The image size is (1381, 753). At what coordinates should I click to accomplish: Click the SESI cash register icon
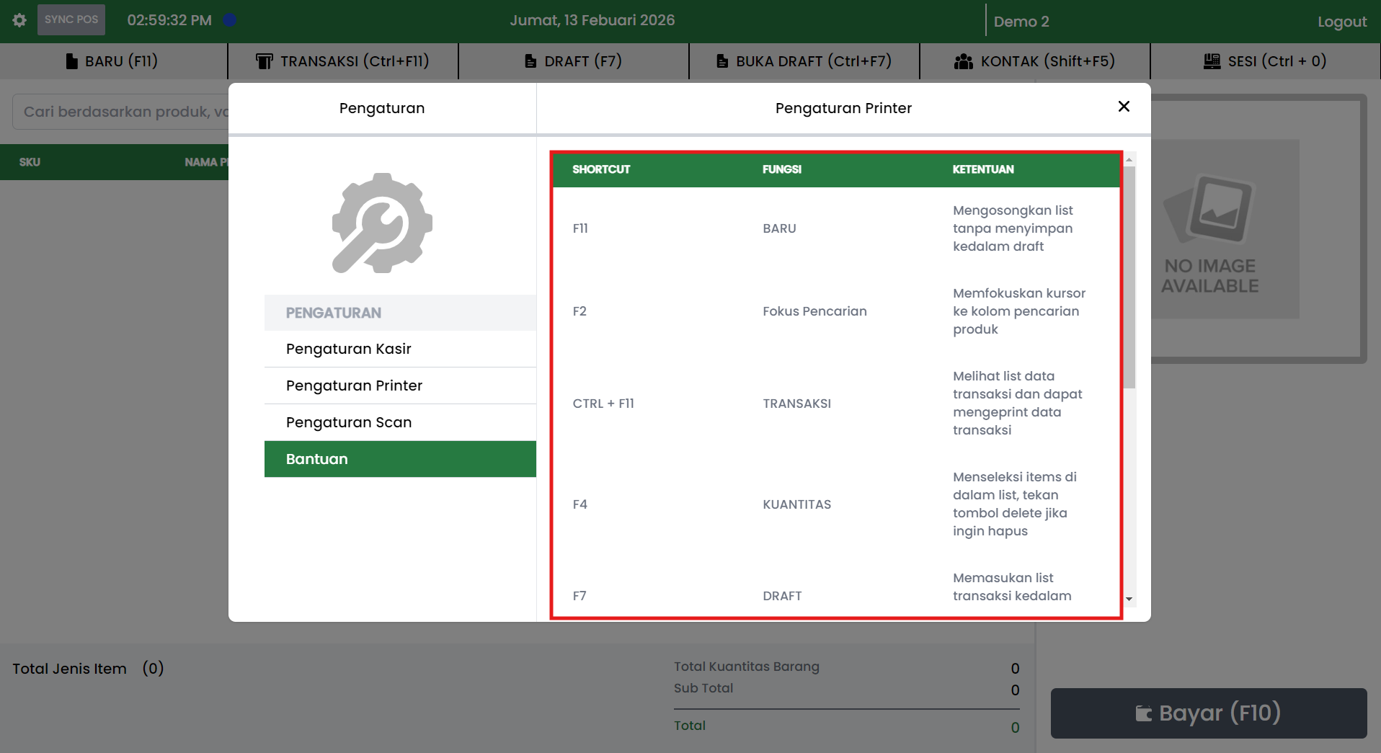pos(1212,61)
